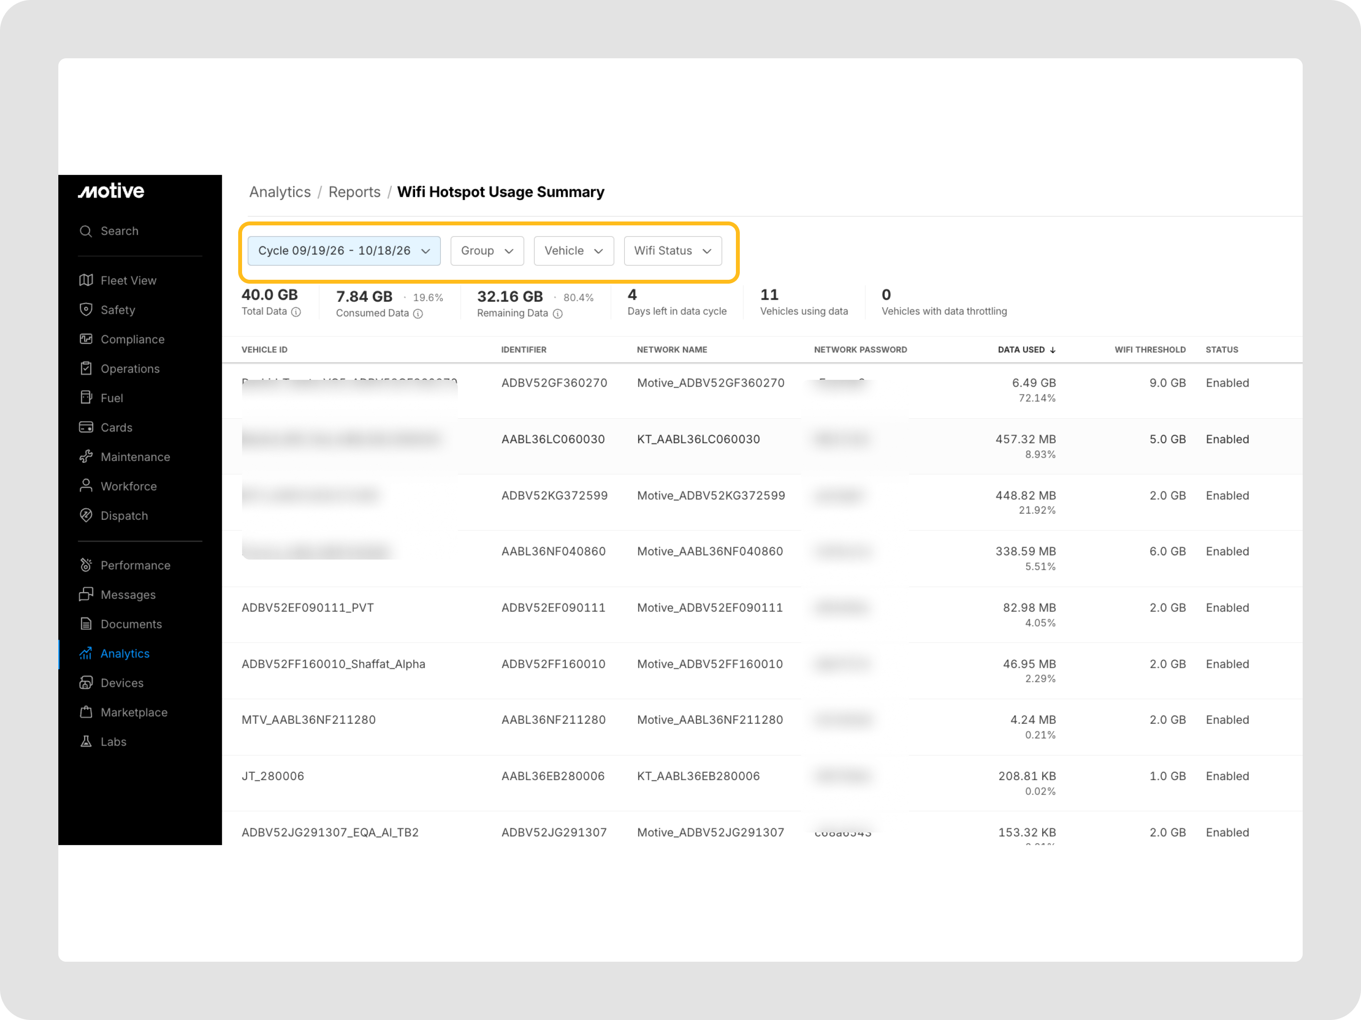
Task: Click the Search field in sidebar
Action: pyautogui.click(x=140, y=231)
